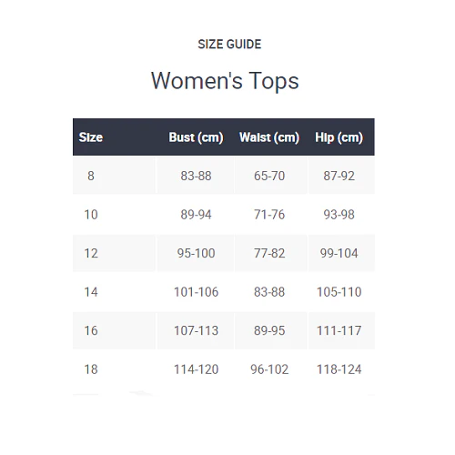Image resolution: width=455 pixels, height=455 pixels.
Task: Click bust value 114-120
Action: tap(196, 369)
